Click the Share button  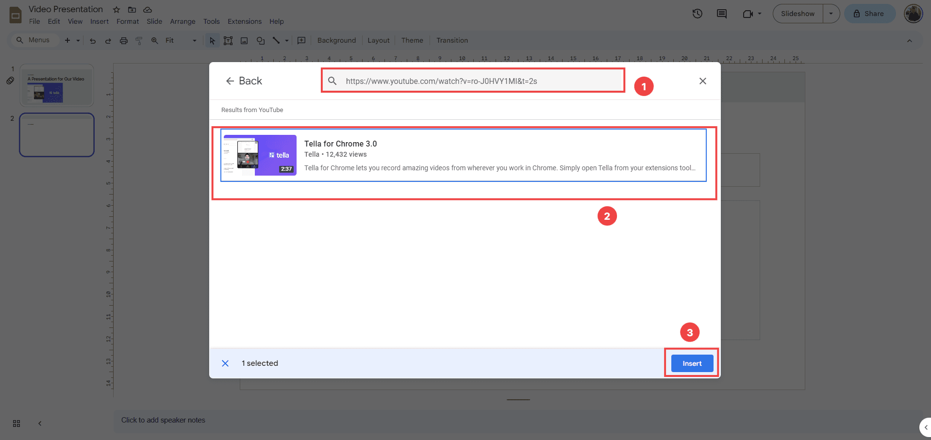pos(869,14)
